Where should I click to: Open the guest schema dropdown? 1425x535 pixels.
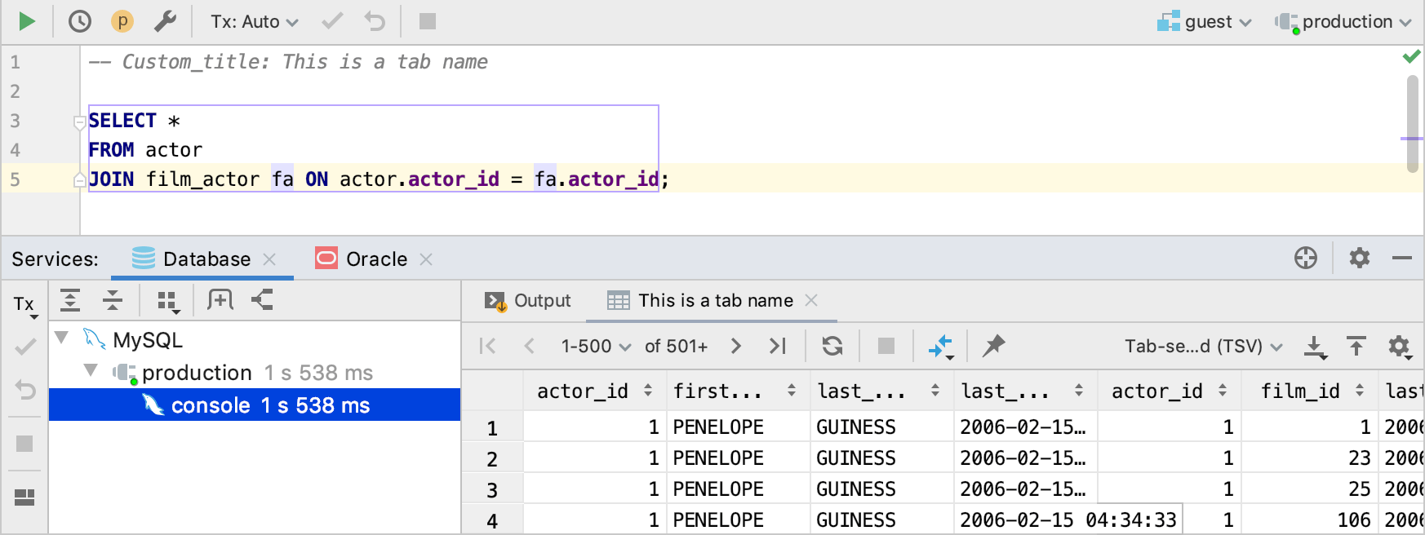1205,22
